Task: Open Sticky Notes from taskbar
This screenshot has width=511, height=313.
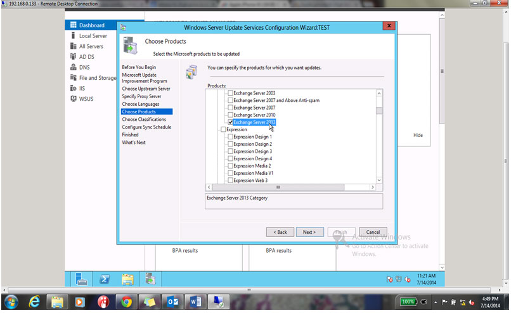Action: pos(150,302)
